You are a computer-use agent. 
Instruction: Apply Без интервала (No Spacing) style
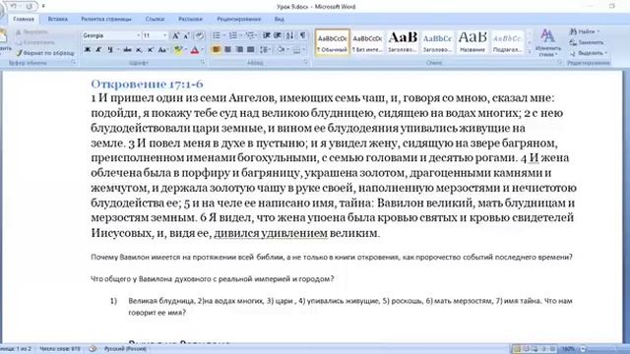367,42
